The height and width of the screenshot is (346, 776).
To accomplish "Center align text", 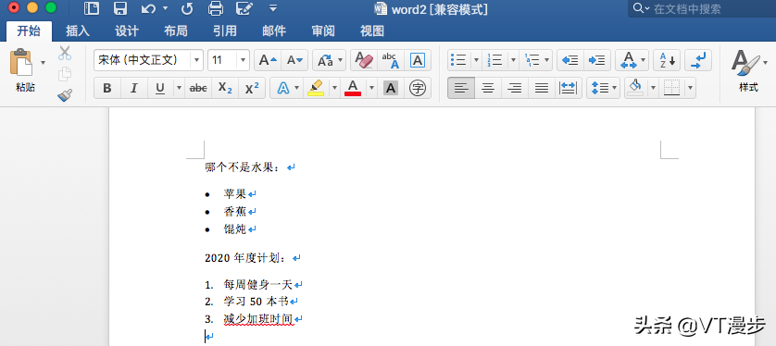I will tap(488, 89).
